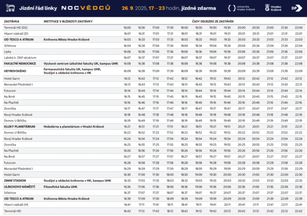
Task: Click the 16:04 Střelnice departure time
Action: click(127, 46)
